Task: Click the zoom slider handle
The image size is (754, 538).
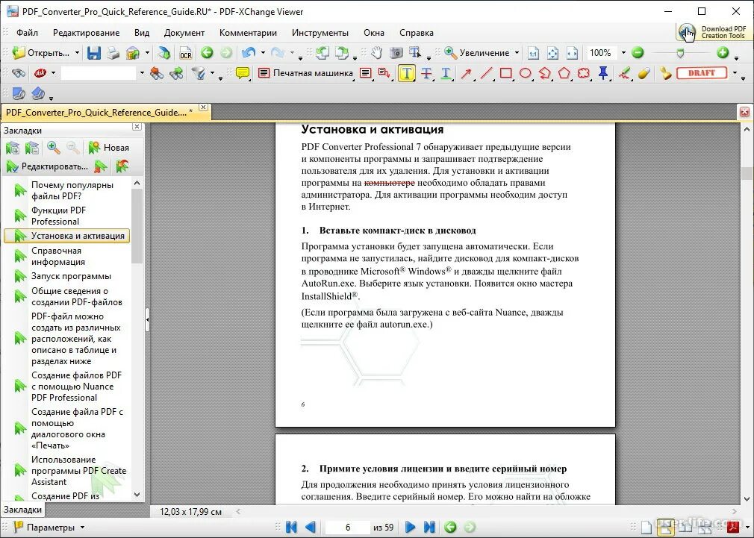Action: [680, 53]
